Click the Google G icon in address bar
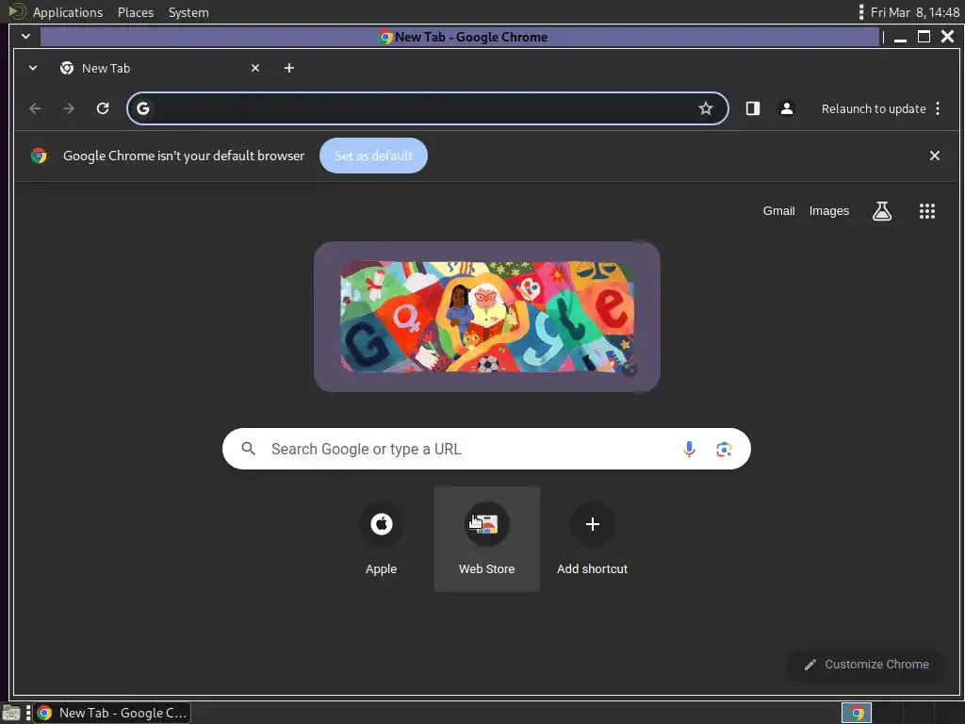The width and height of the screenshot is (965, 724). (143, 108)
